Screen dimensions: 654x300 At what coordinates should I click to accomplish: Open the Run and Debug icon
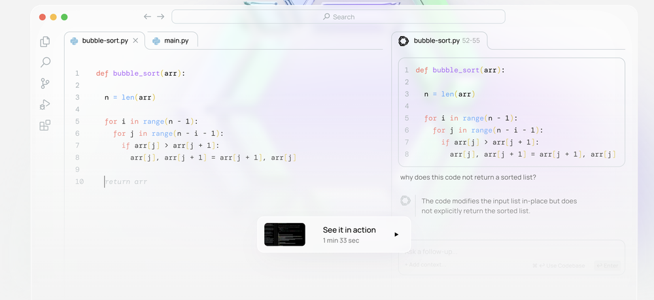[x=44, y=104]
